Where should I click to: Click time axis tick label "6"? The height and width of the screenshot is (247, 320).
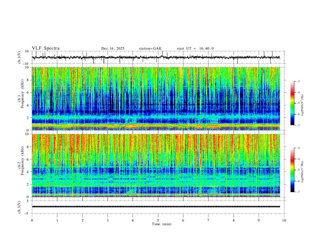183,220
